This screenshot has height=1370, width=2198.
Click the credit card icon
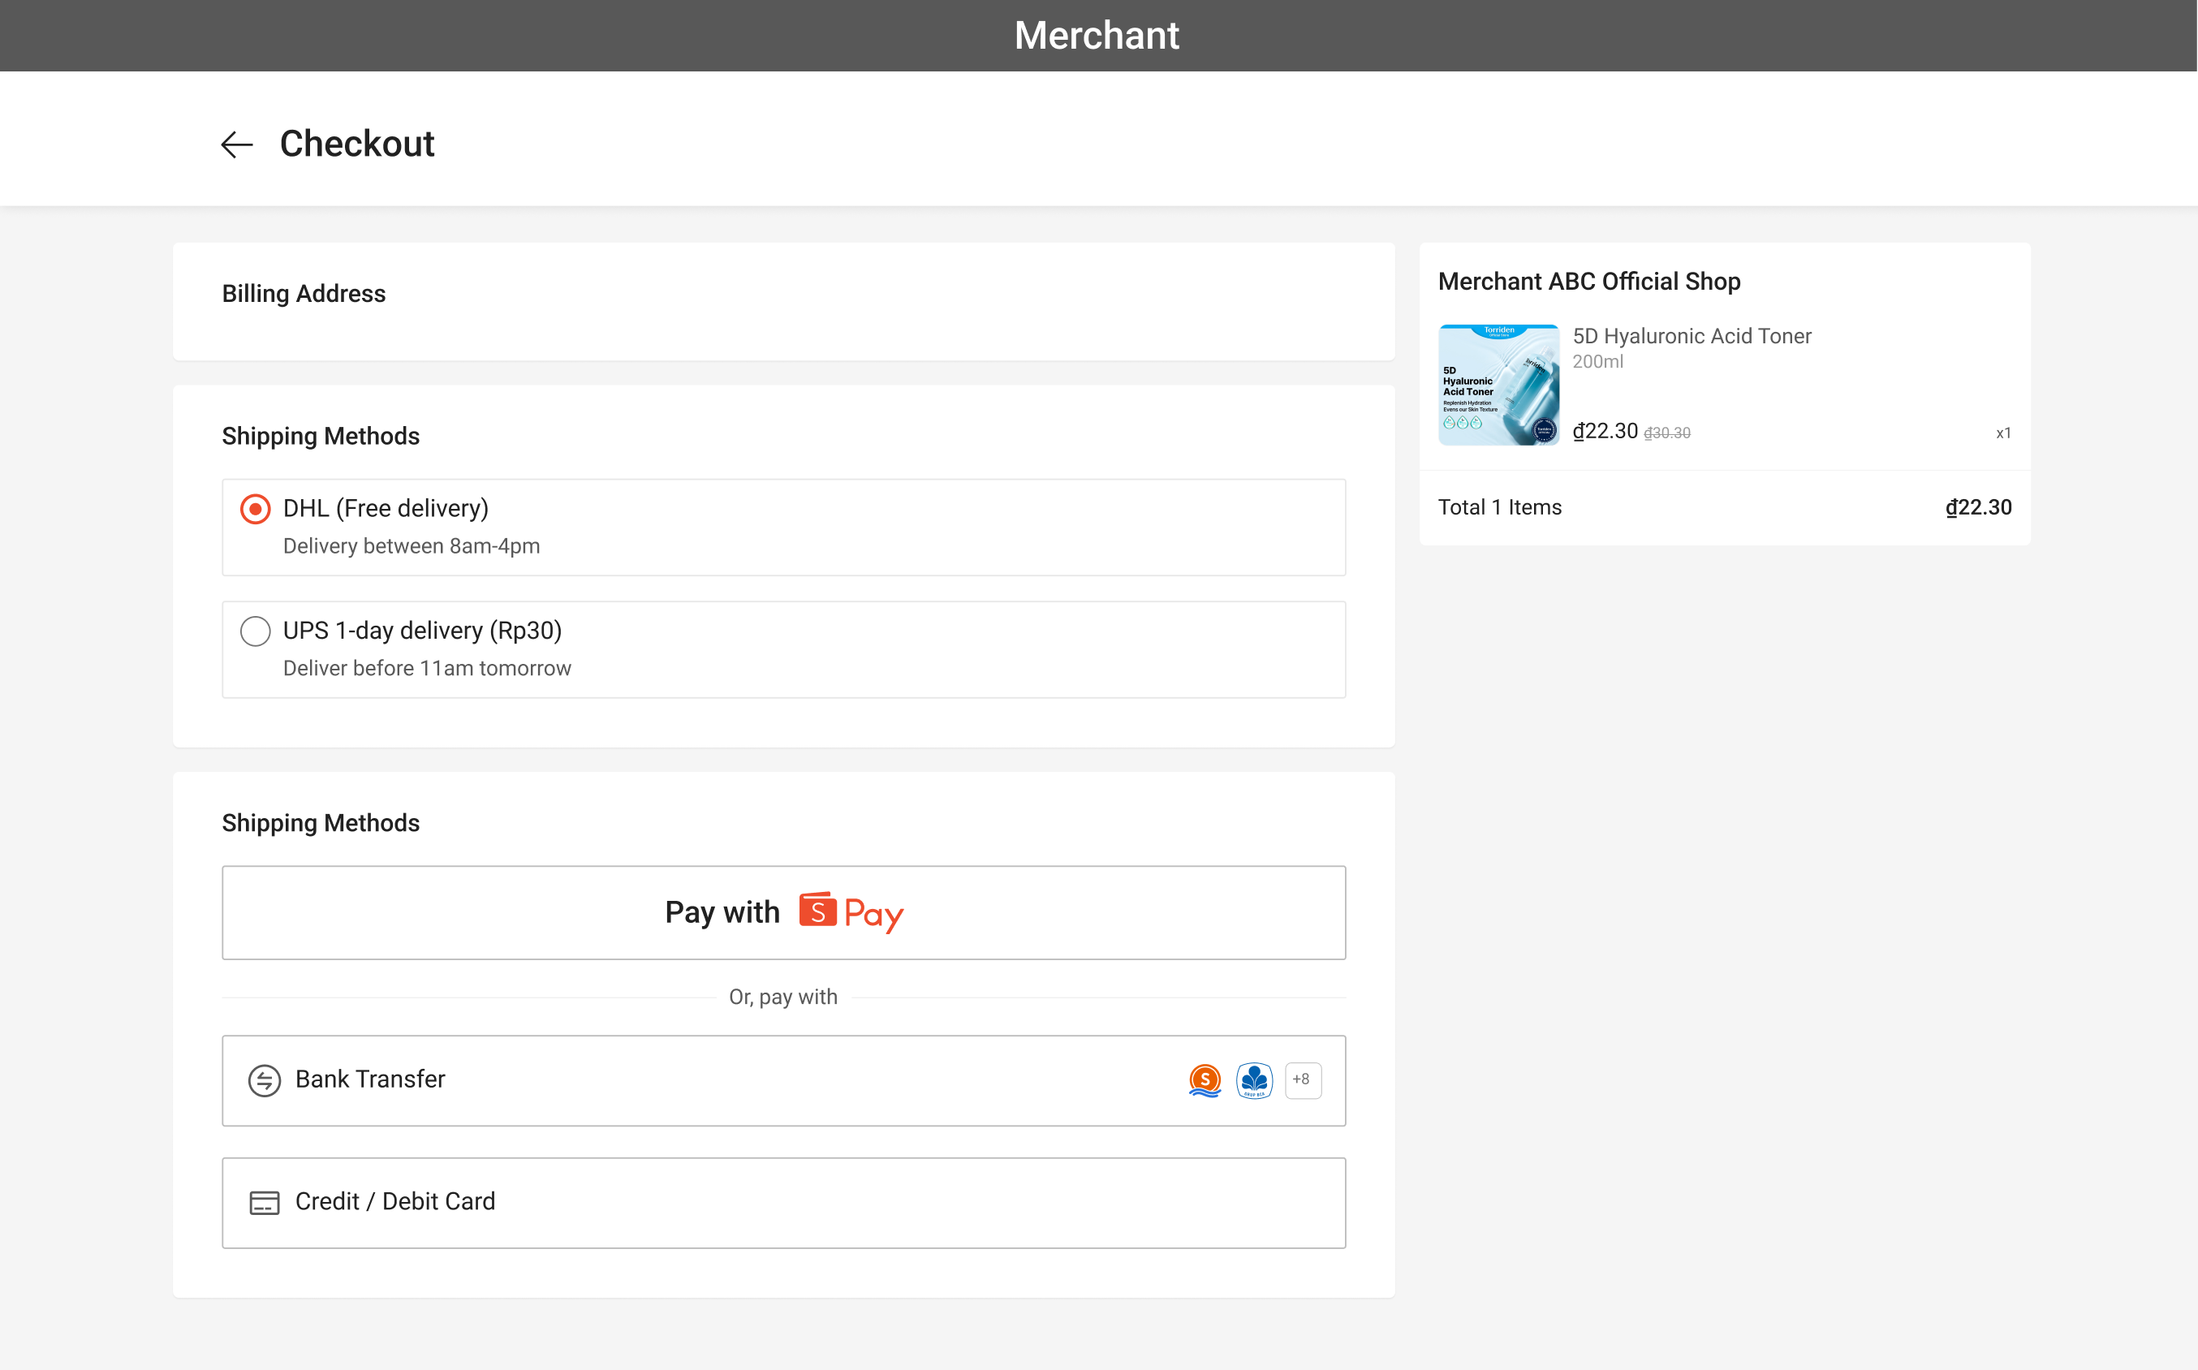tap(265, 1201)
